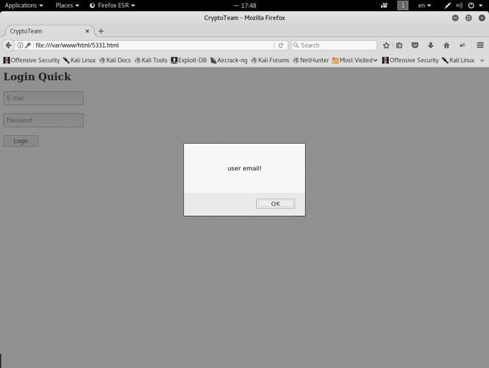Open the second Offensive Security bookmark
Screen dimensions: 489x368
410,60
